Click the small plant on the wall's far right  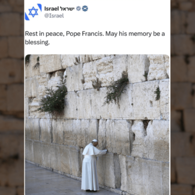158,93
